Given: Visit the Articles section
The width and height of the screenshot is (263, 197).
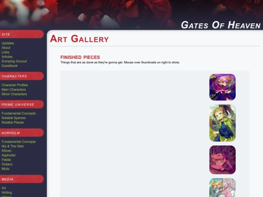Looking at the screenshot, I should pyautogui.click(x=7, y=56).
